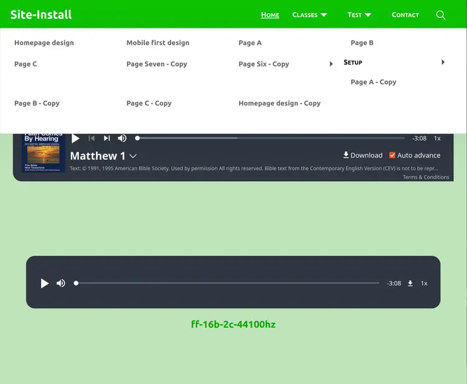This screenshot has height=384, width=467.
Task: Select Mobile first design entry
Action: [x=158, y=43]
